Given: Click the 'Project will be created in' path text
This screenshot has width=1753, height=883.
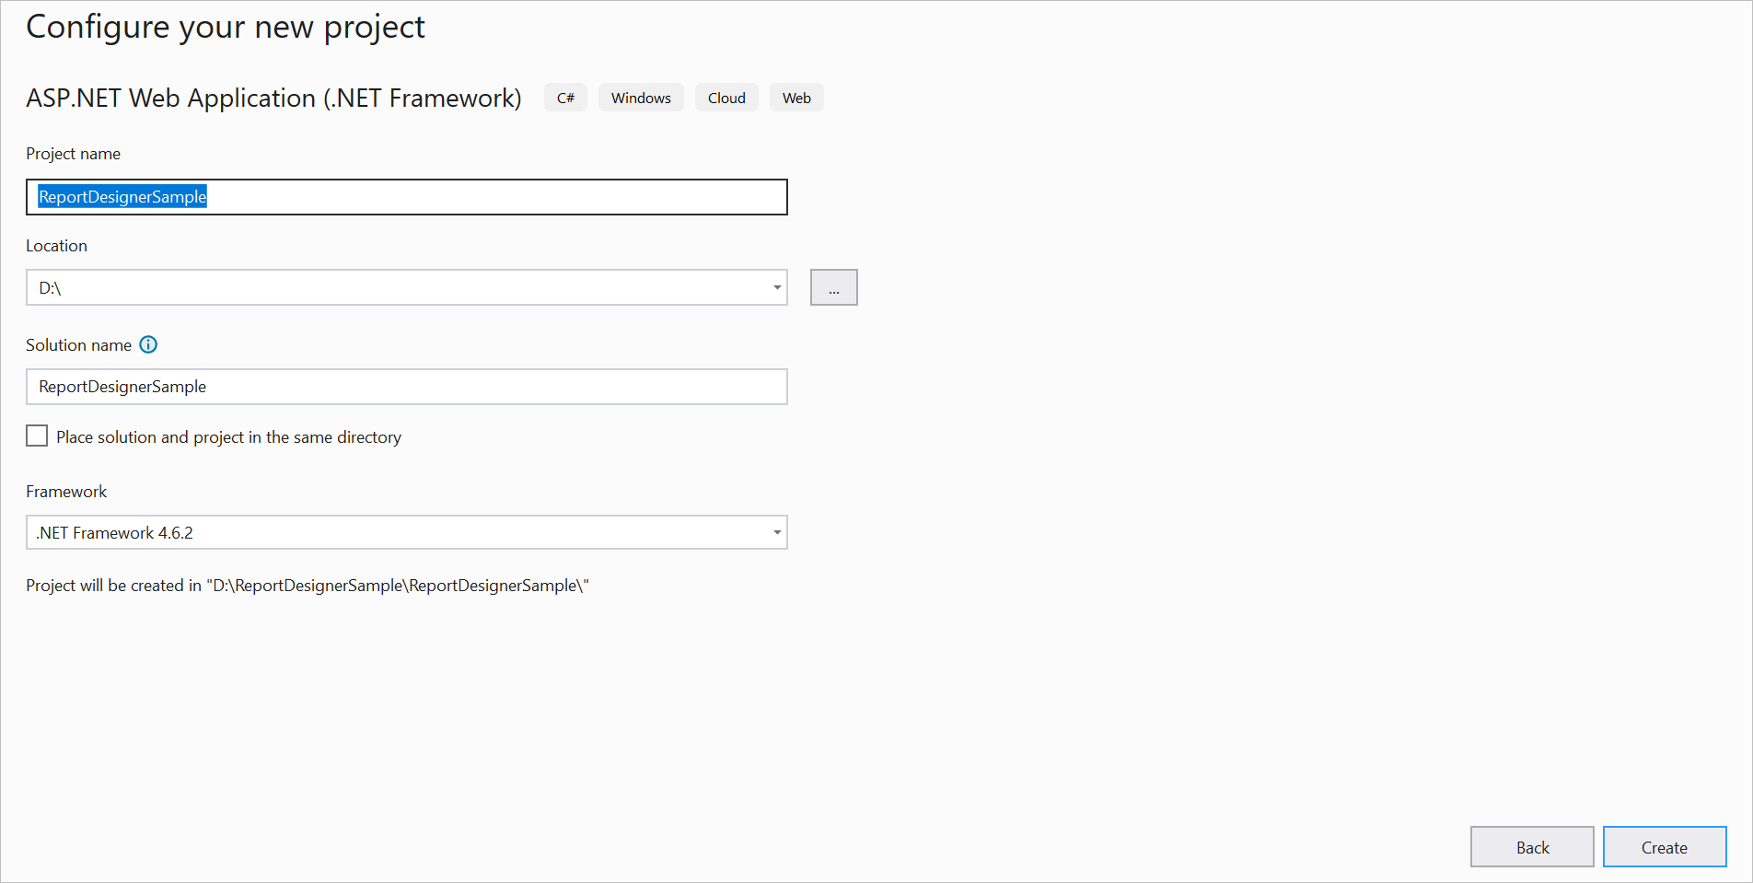Looking at the screenshot, I should pos(308,586).
